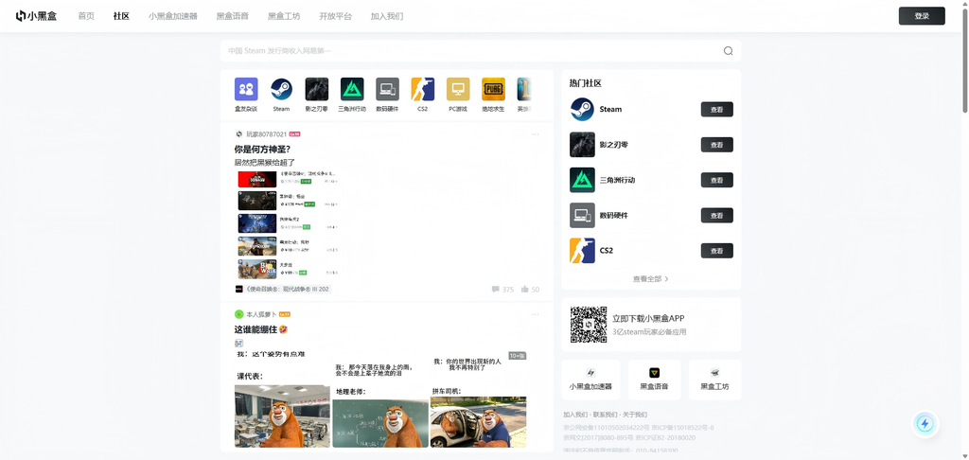Click 查看 button next to 影之刃零
The image size is (969, 460).
click(x=717, y=145)
